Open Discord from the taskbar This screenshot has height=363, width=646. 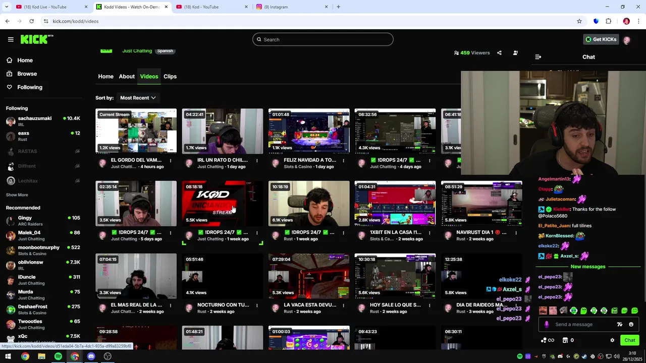click(91, 356)
